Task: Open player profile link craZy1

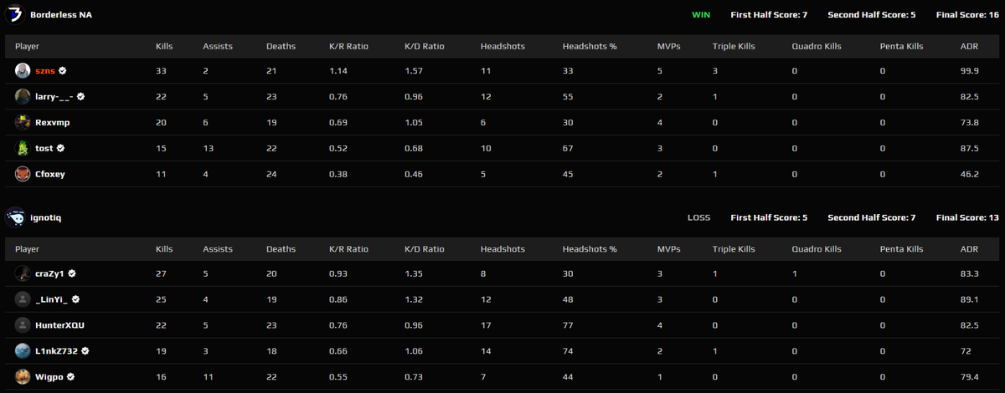Action: [x=50, y=273]
